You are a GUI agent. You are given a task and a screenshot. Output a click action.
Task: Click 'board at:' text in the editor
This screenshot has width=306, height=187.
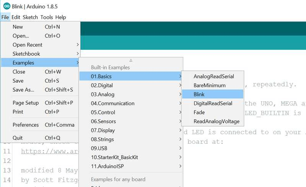205,142
